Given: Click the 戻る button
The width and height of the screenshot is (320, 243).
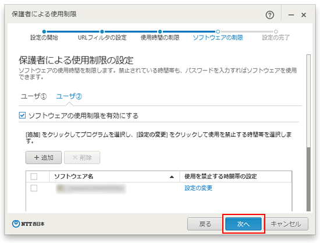Looking at the screenshot, I should click(205, 224).
